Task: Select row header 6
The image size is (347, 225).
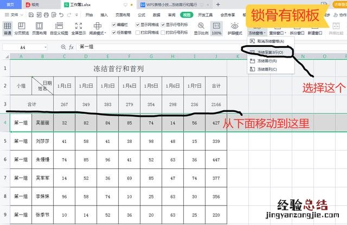Action: pyautogui.click(x=5, y=160)
